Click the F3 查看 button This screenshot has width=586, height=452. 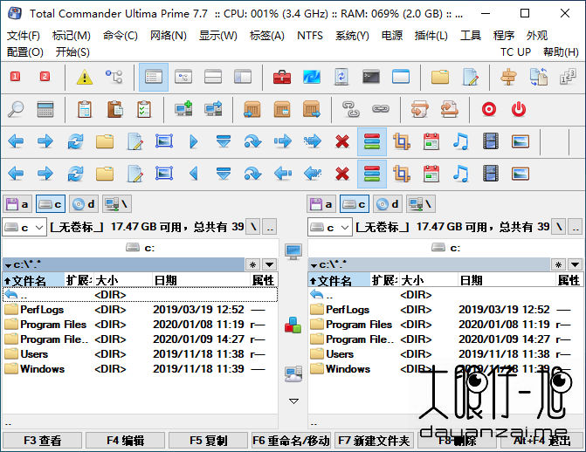point(42,441)
